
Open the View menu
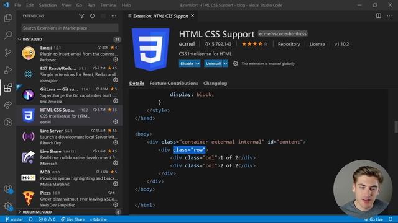pos(67,5)
